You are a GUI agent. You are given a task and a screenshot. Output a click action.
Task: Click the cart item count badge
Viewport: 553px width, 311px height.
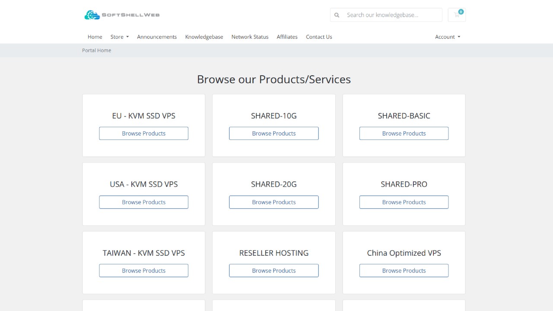(461, 12)
